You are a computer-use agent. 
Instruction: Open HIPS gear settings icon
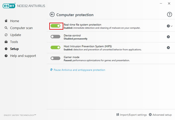[168, 48]
